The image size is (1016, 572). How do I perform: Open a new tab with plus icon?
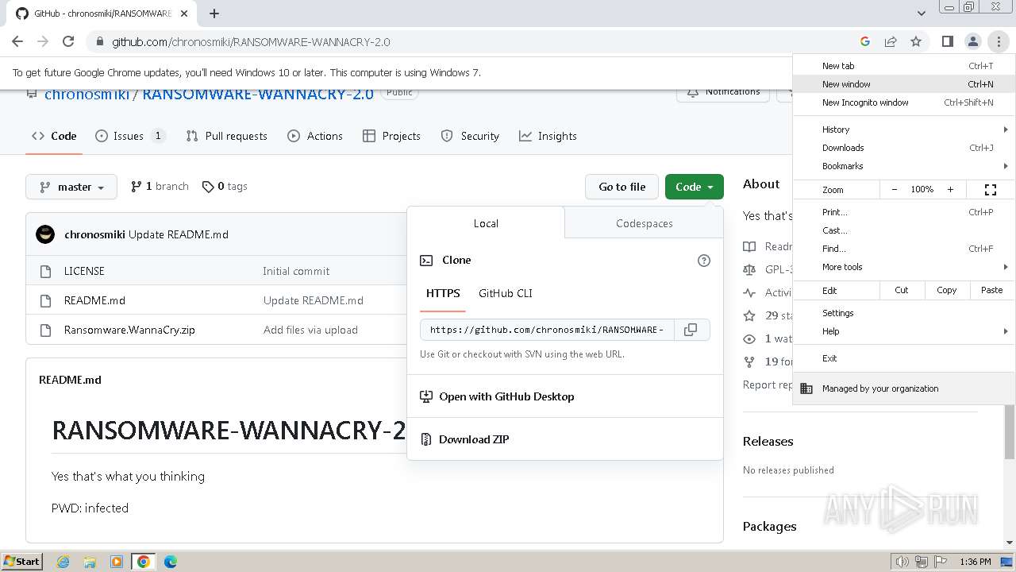214,14
